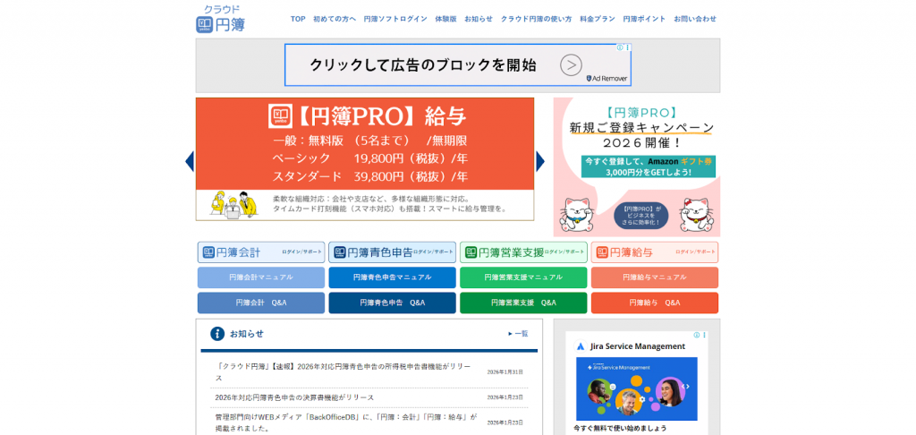Screen dimensions: 916x435
Task: Open the 一覧 news list link
Action: [x=518, y=333]
